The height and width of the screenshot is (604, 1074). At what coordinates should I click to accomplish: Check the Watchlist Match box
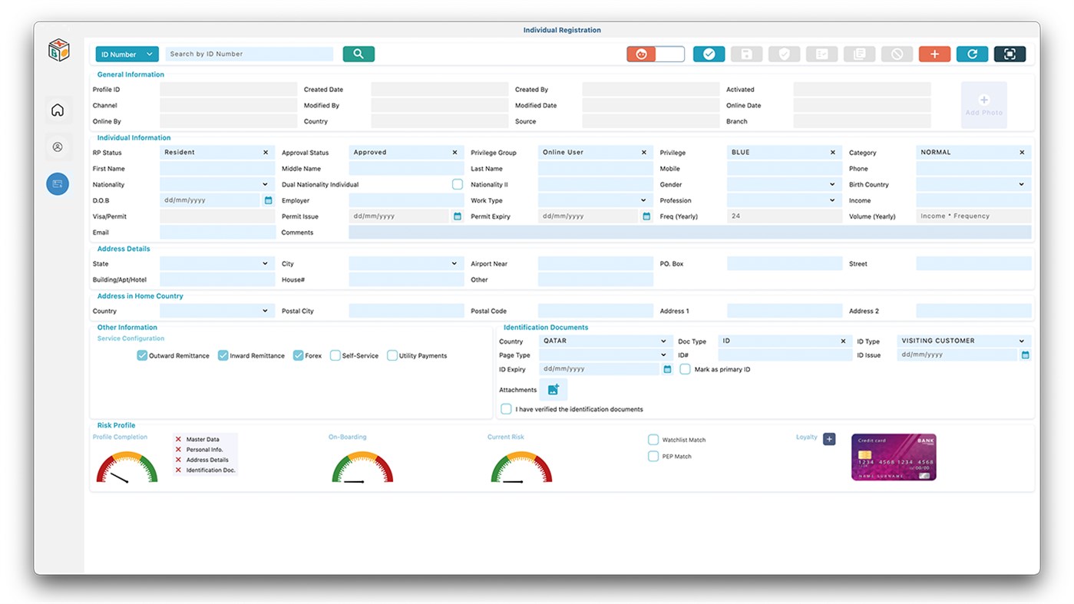(653, 439)
